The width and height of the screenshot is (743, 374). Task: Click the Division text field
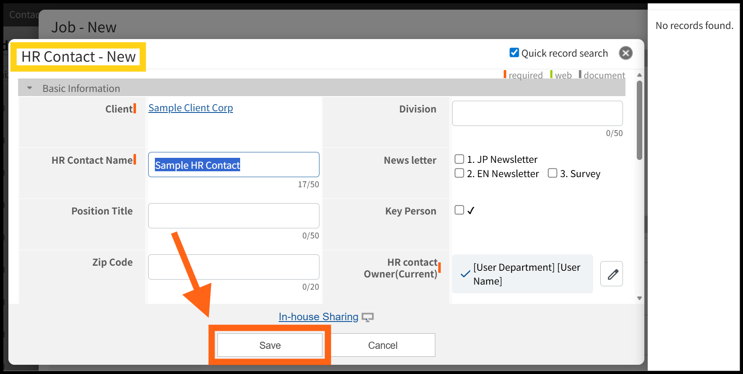tap(537, 113)
